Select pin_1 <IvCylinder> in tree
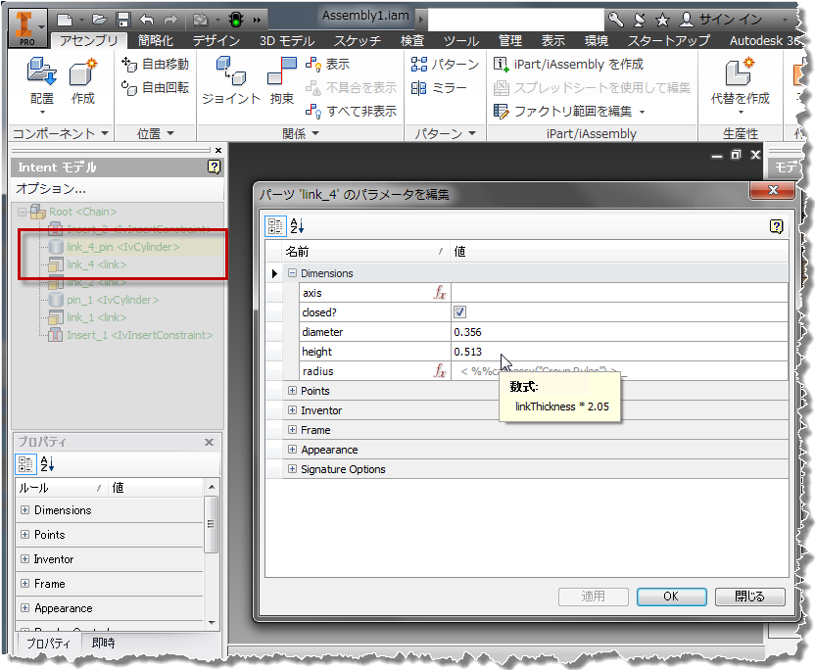Image resolution: width=815 pixels, height=670 pixels. [113, 300]
